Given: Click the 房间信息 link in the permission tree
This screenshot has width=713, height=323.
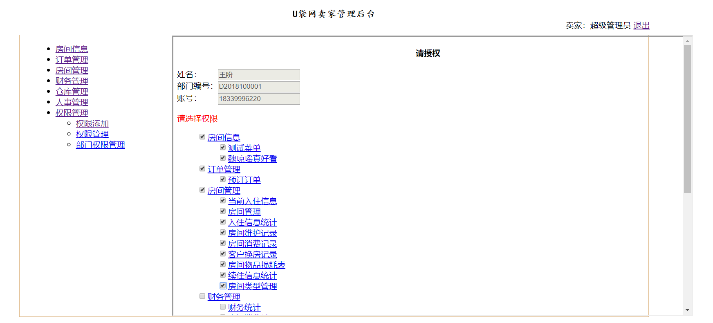Looking at the screenshot, I should point(224,137).
